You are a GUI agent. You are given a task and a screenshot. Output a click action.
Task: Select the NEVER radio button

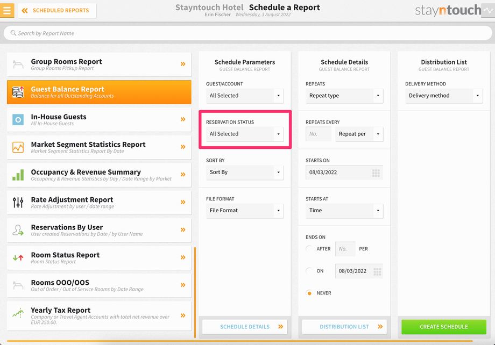(309, 293)
